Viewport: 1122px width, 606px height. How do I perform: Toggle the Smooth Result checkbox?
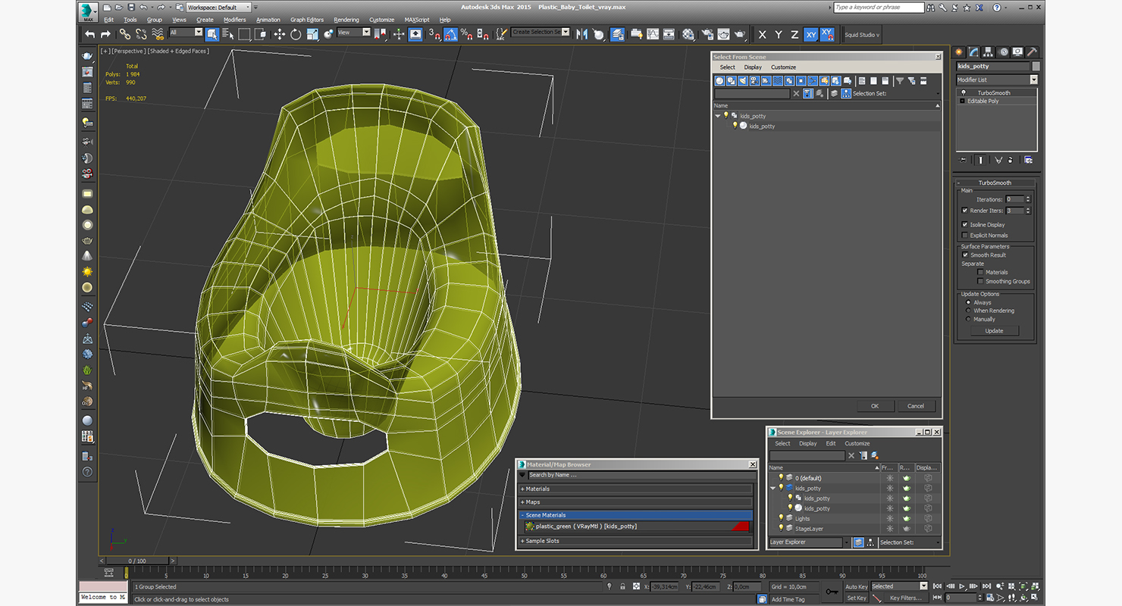[965, 255]
